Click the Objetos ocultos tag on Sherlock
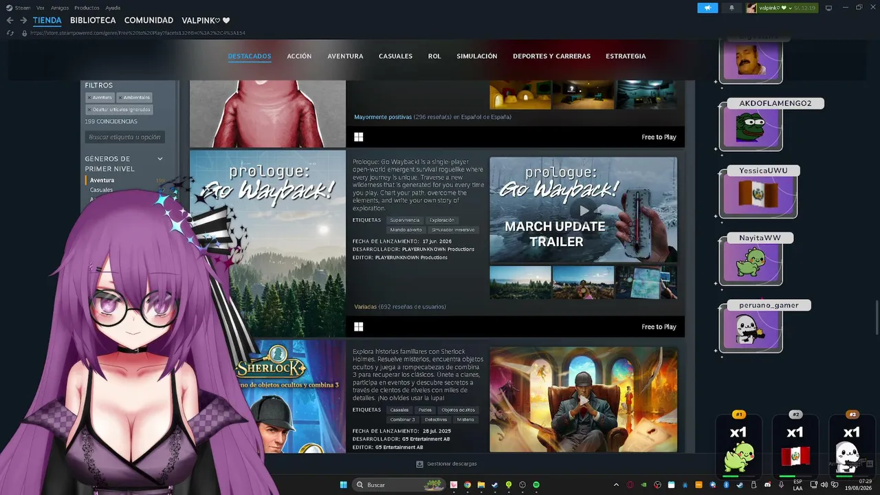The width and height of the screenshot is (880, 495). pyautogui.click(x=459, y=410)
